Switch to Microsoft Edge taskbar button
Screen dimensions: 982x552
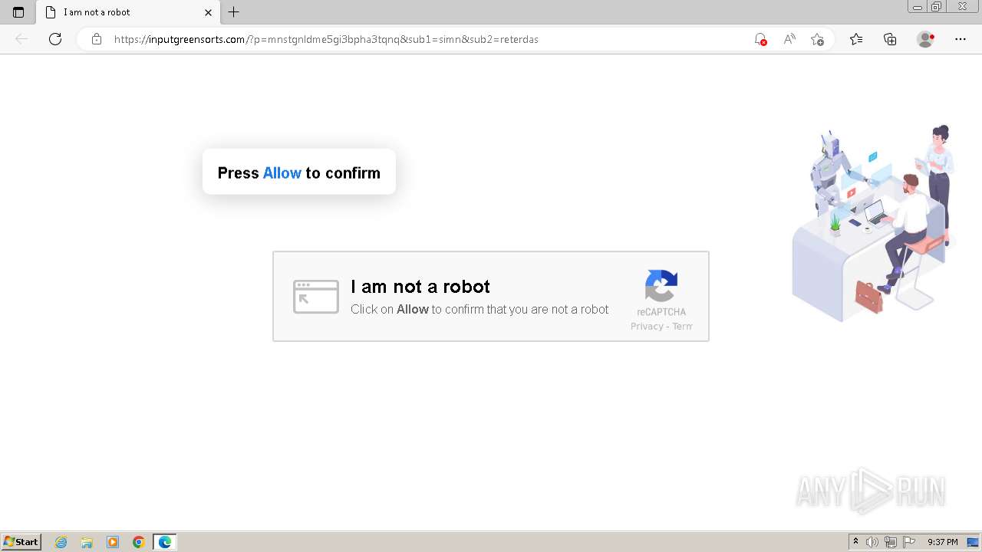(x=165, y=542)
